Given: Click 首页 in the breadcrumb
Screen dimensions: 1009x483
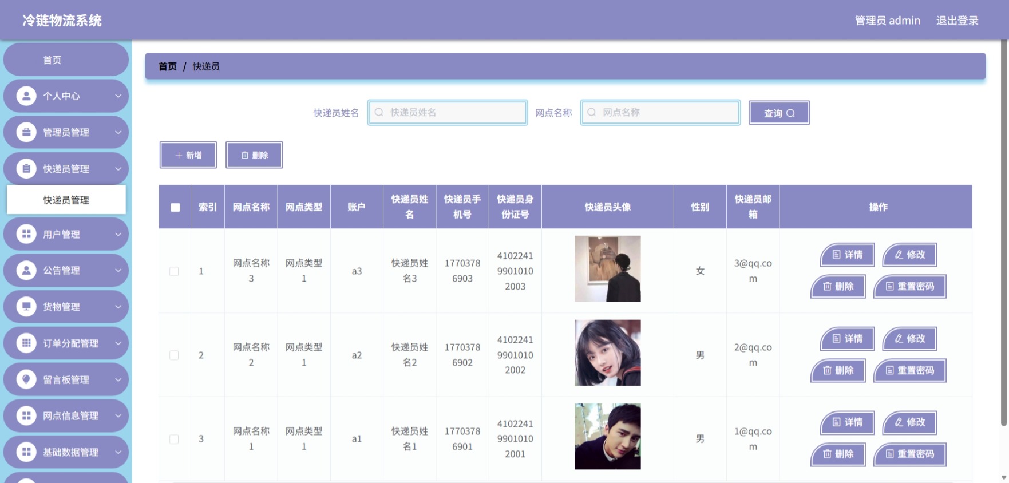Looking at the screenshot, I should (x=168, y=66).
